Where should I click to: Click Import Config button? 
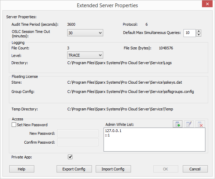click(113, 169)
